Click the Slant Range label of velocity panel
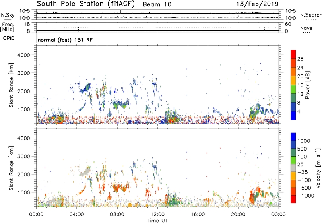Viewport: 322px width, 223px height. pyautogui.click(x=11, y=168)
